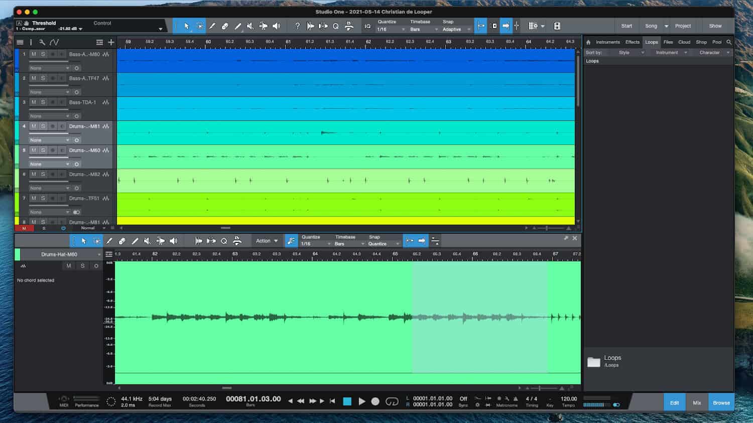Toggle the Browse view button
Image resolution: width=753 pixels, height=423 pixels.
[x=721, y=402]
